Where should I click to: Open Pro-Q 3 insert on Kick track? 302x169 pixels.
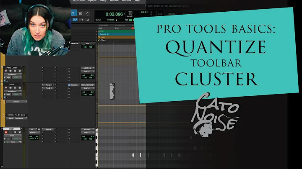[x=48, y=88]
